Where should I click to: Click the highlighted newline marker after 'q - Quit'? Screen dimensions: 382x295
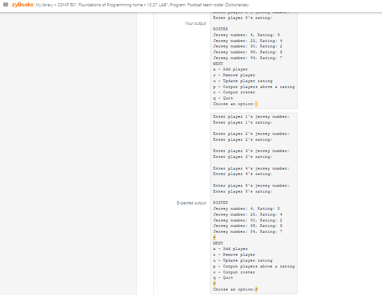point(214,283)
